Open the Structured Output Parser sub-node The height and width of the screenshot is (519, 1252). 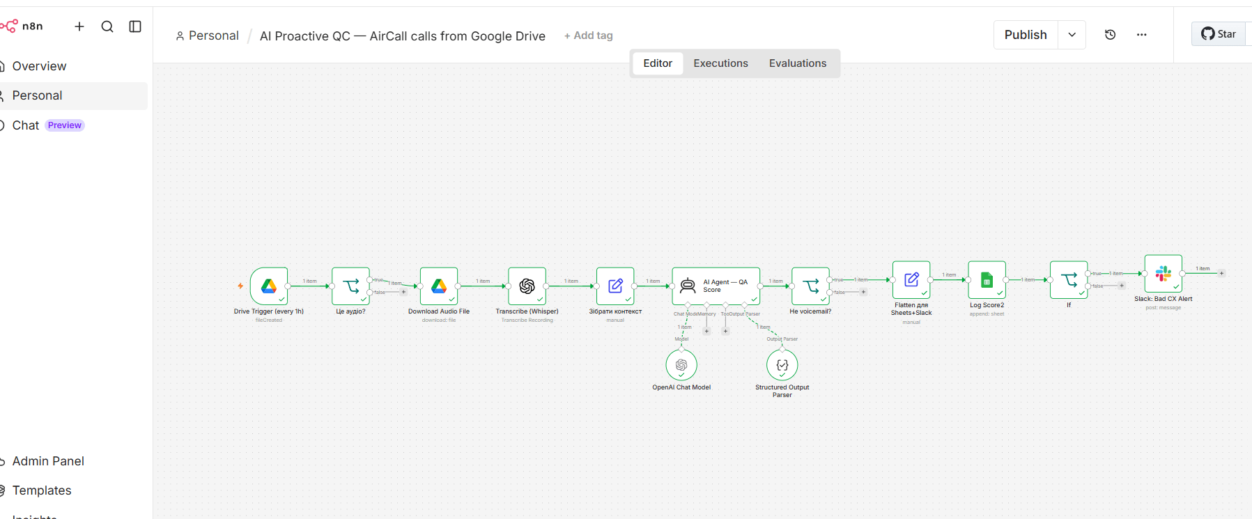(782, 365)
